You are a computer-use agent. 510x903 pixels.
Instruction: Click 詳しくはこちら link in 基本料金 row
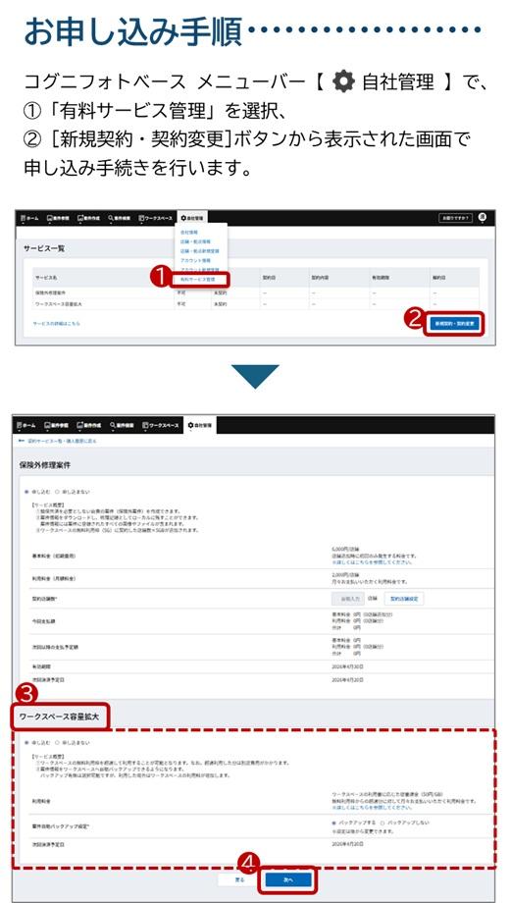pyautogui.click(x=372, y=561)
